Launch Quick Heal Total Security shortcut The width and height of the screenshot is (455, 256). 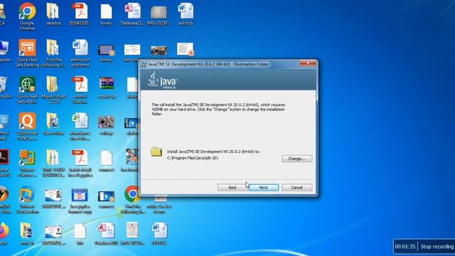(27, 127)
